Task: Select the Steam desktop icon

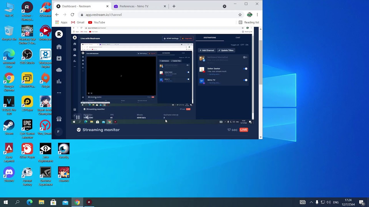Action: coord(9,128)
